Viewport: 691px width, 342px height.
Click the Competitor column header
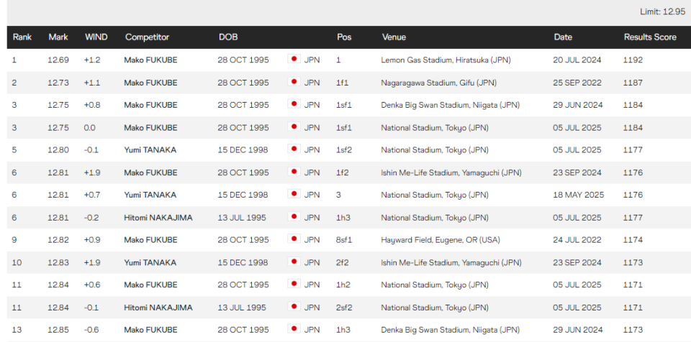point(147,37)
